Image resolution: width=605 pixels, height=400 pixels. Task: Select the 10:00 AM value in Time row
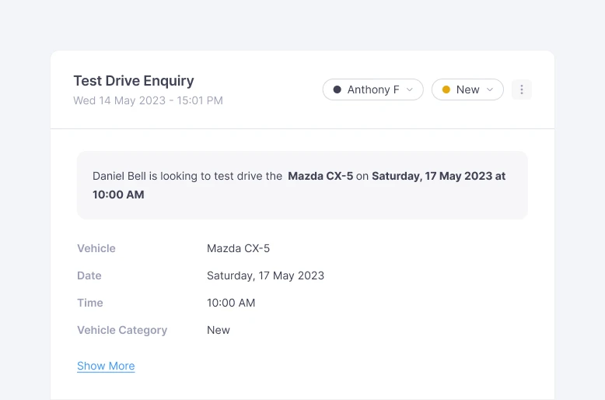[231, 303]
